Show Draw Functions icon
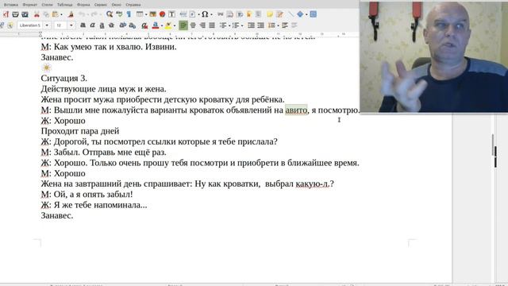Screen dimensions: 508x286 tap(313, 14)
